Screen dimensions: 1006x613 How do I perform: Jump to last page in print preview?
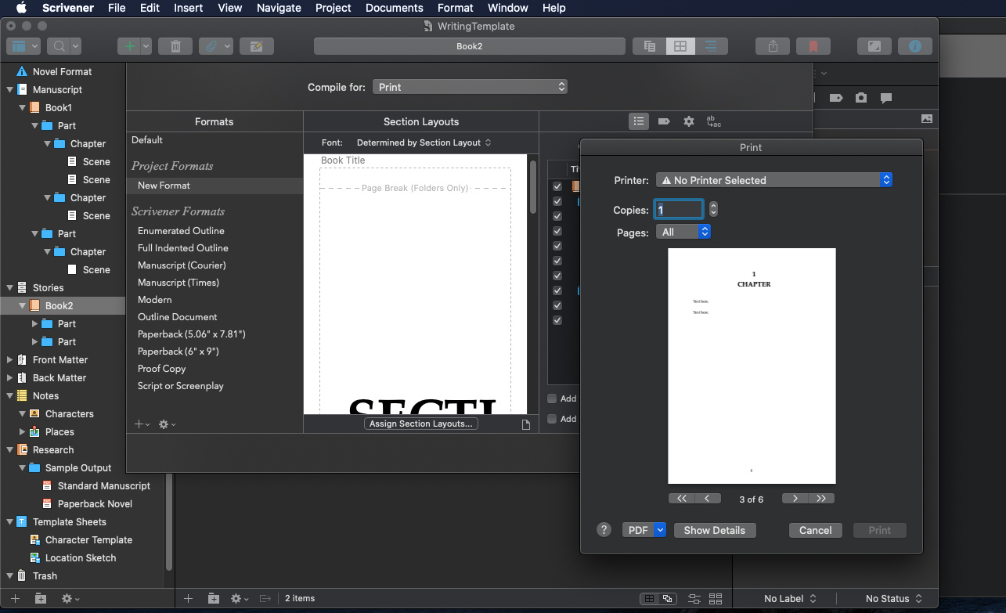[821, 499]
